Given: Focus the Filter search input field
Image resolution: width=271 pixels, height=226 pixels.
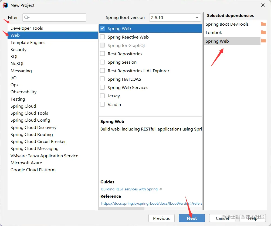Looking at the screenshot, I should [x=54, y=18].
